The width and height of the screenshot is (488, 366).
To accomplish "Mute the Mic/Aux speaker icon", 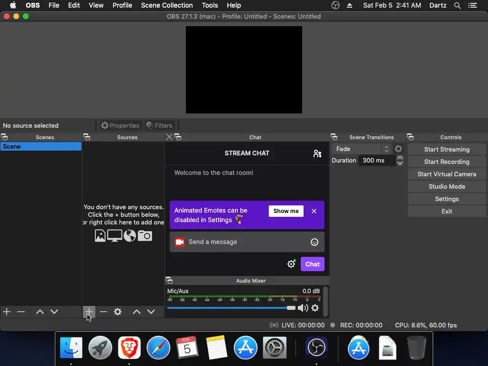I will tap(303, 308).
